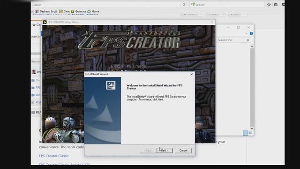Bookmark this page with the star icon

coord(269,5)
